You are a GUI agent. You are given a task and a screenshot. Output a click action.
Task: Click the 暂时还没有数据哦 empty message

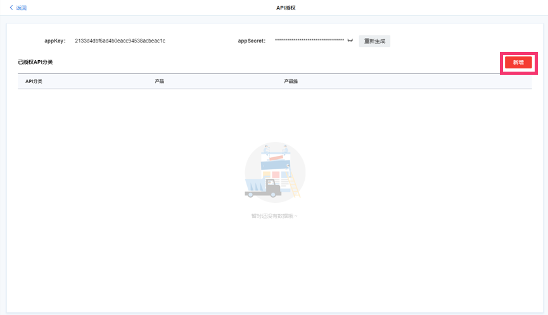[x=274, y=216]
